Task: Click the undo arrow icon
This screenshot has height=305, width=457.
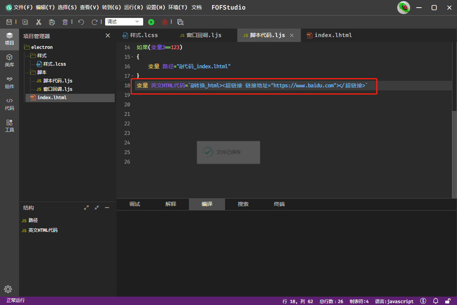Action: pyautogui.click(x=81, y=22)
